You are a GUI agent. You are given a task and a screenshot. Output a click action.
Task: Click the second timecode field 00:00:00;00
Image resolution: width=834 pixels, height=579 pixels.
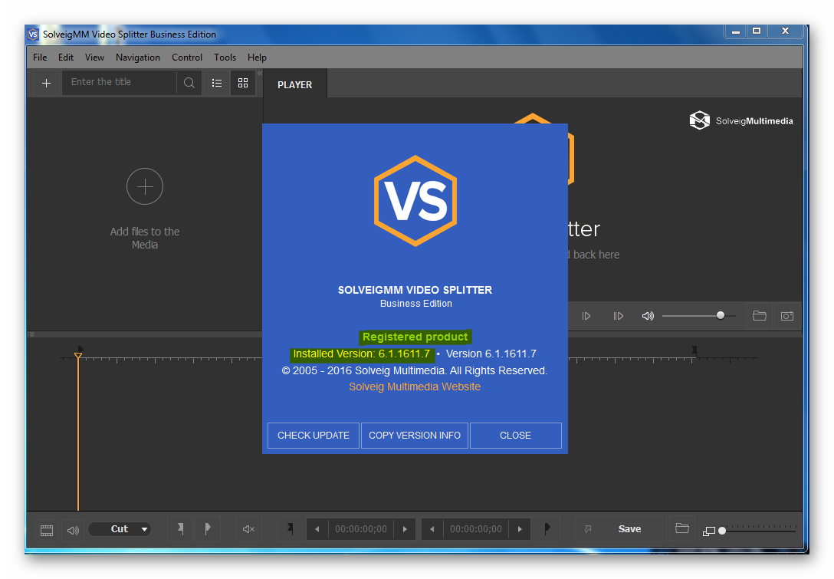(x=476, y=529)
